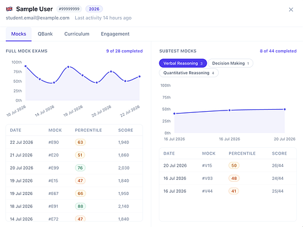Click percentile badge 63 for #E90
Screen dimensions: 303x227
(80, 142)
